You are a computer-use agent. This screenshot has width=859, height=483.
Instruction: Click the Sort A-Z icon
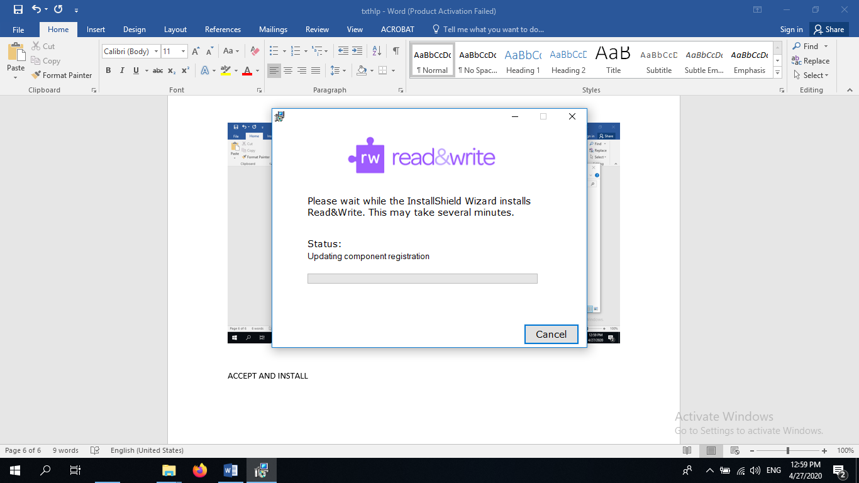click(377, 51)
